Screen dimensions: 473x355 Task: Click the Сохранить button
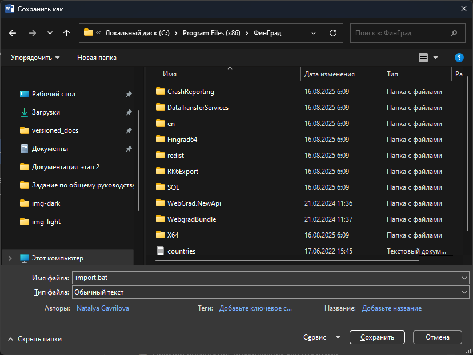[377, 337]
